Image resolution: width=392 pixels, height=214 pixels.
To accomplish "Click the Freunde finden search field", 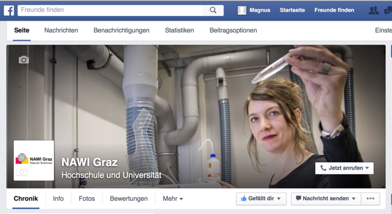I will point(110,10).
